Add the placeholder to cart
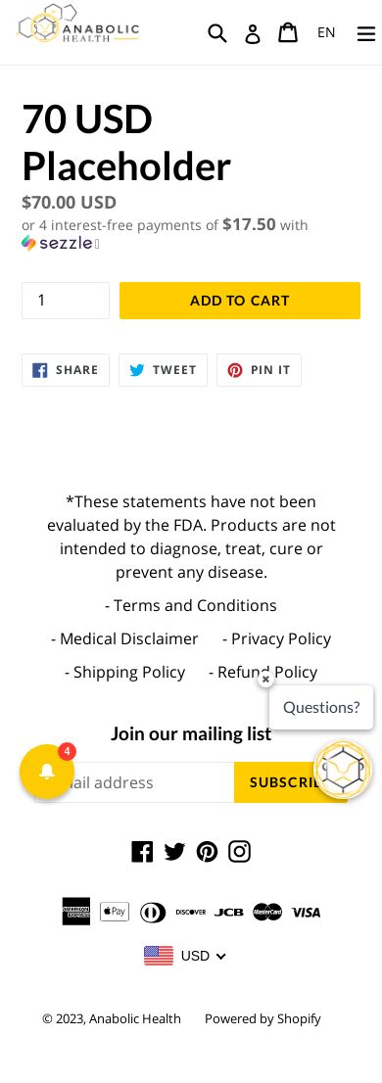Screen dimensions: 382x1083 coord(240,301)
